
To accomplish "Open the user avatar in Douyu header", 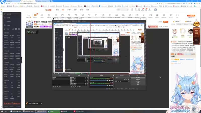I will [x=155, y=10].
